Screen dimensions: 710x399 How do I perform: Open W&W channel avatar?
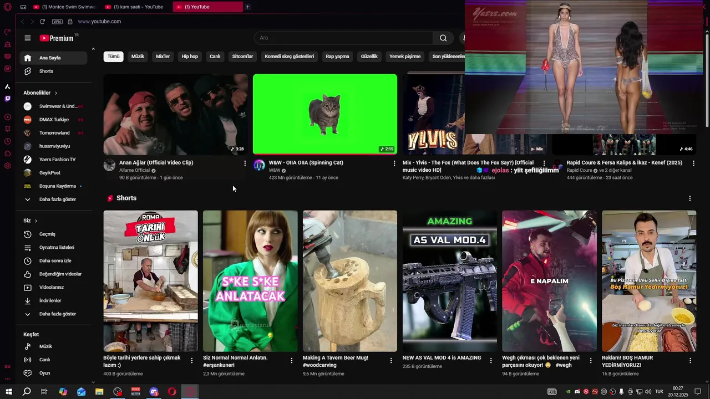click(x=259, y=165)
